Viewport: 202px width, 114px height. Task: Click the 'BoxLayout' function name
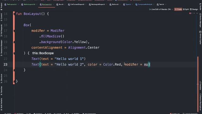click(x=32, y=14)
